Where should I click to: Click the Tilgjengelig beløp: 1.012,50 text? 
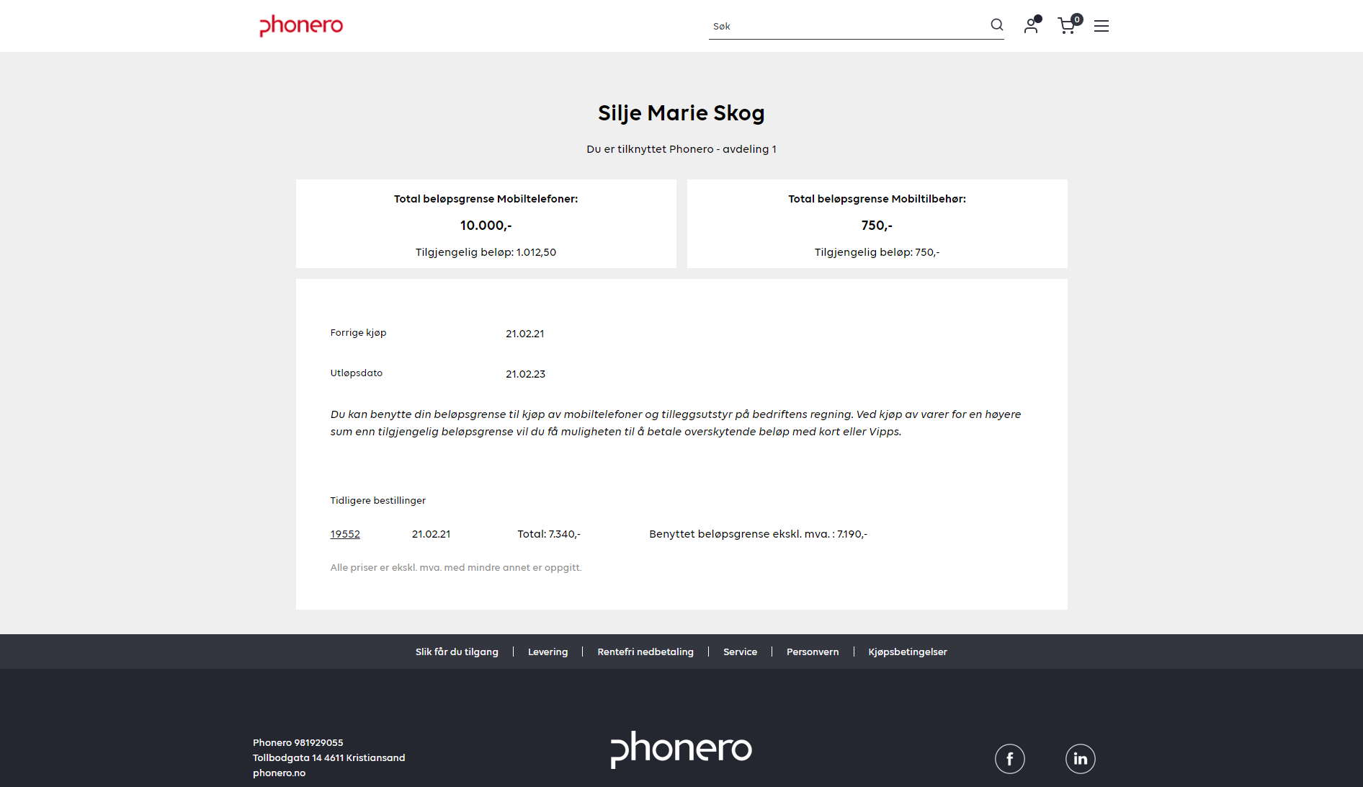486,252
